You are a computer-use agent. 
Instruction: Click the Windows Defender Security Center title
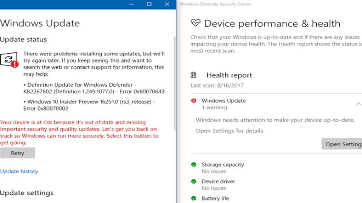[x=215, y=4]
